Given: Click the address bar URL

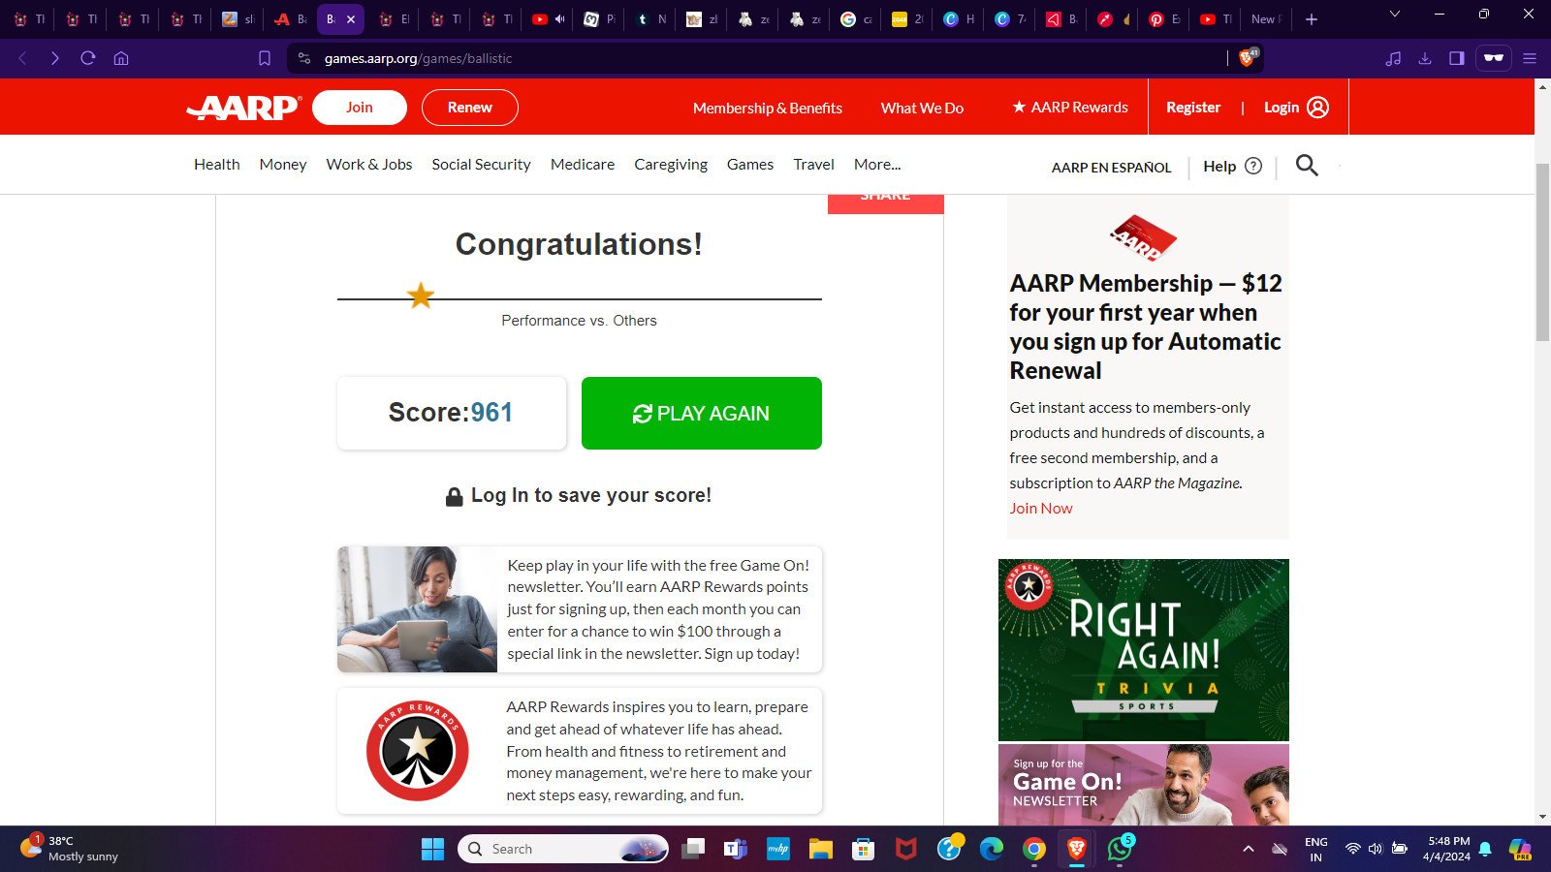Looking at the screenshot, I should coord(418,58).
